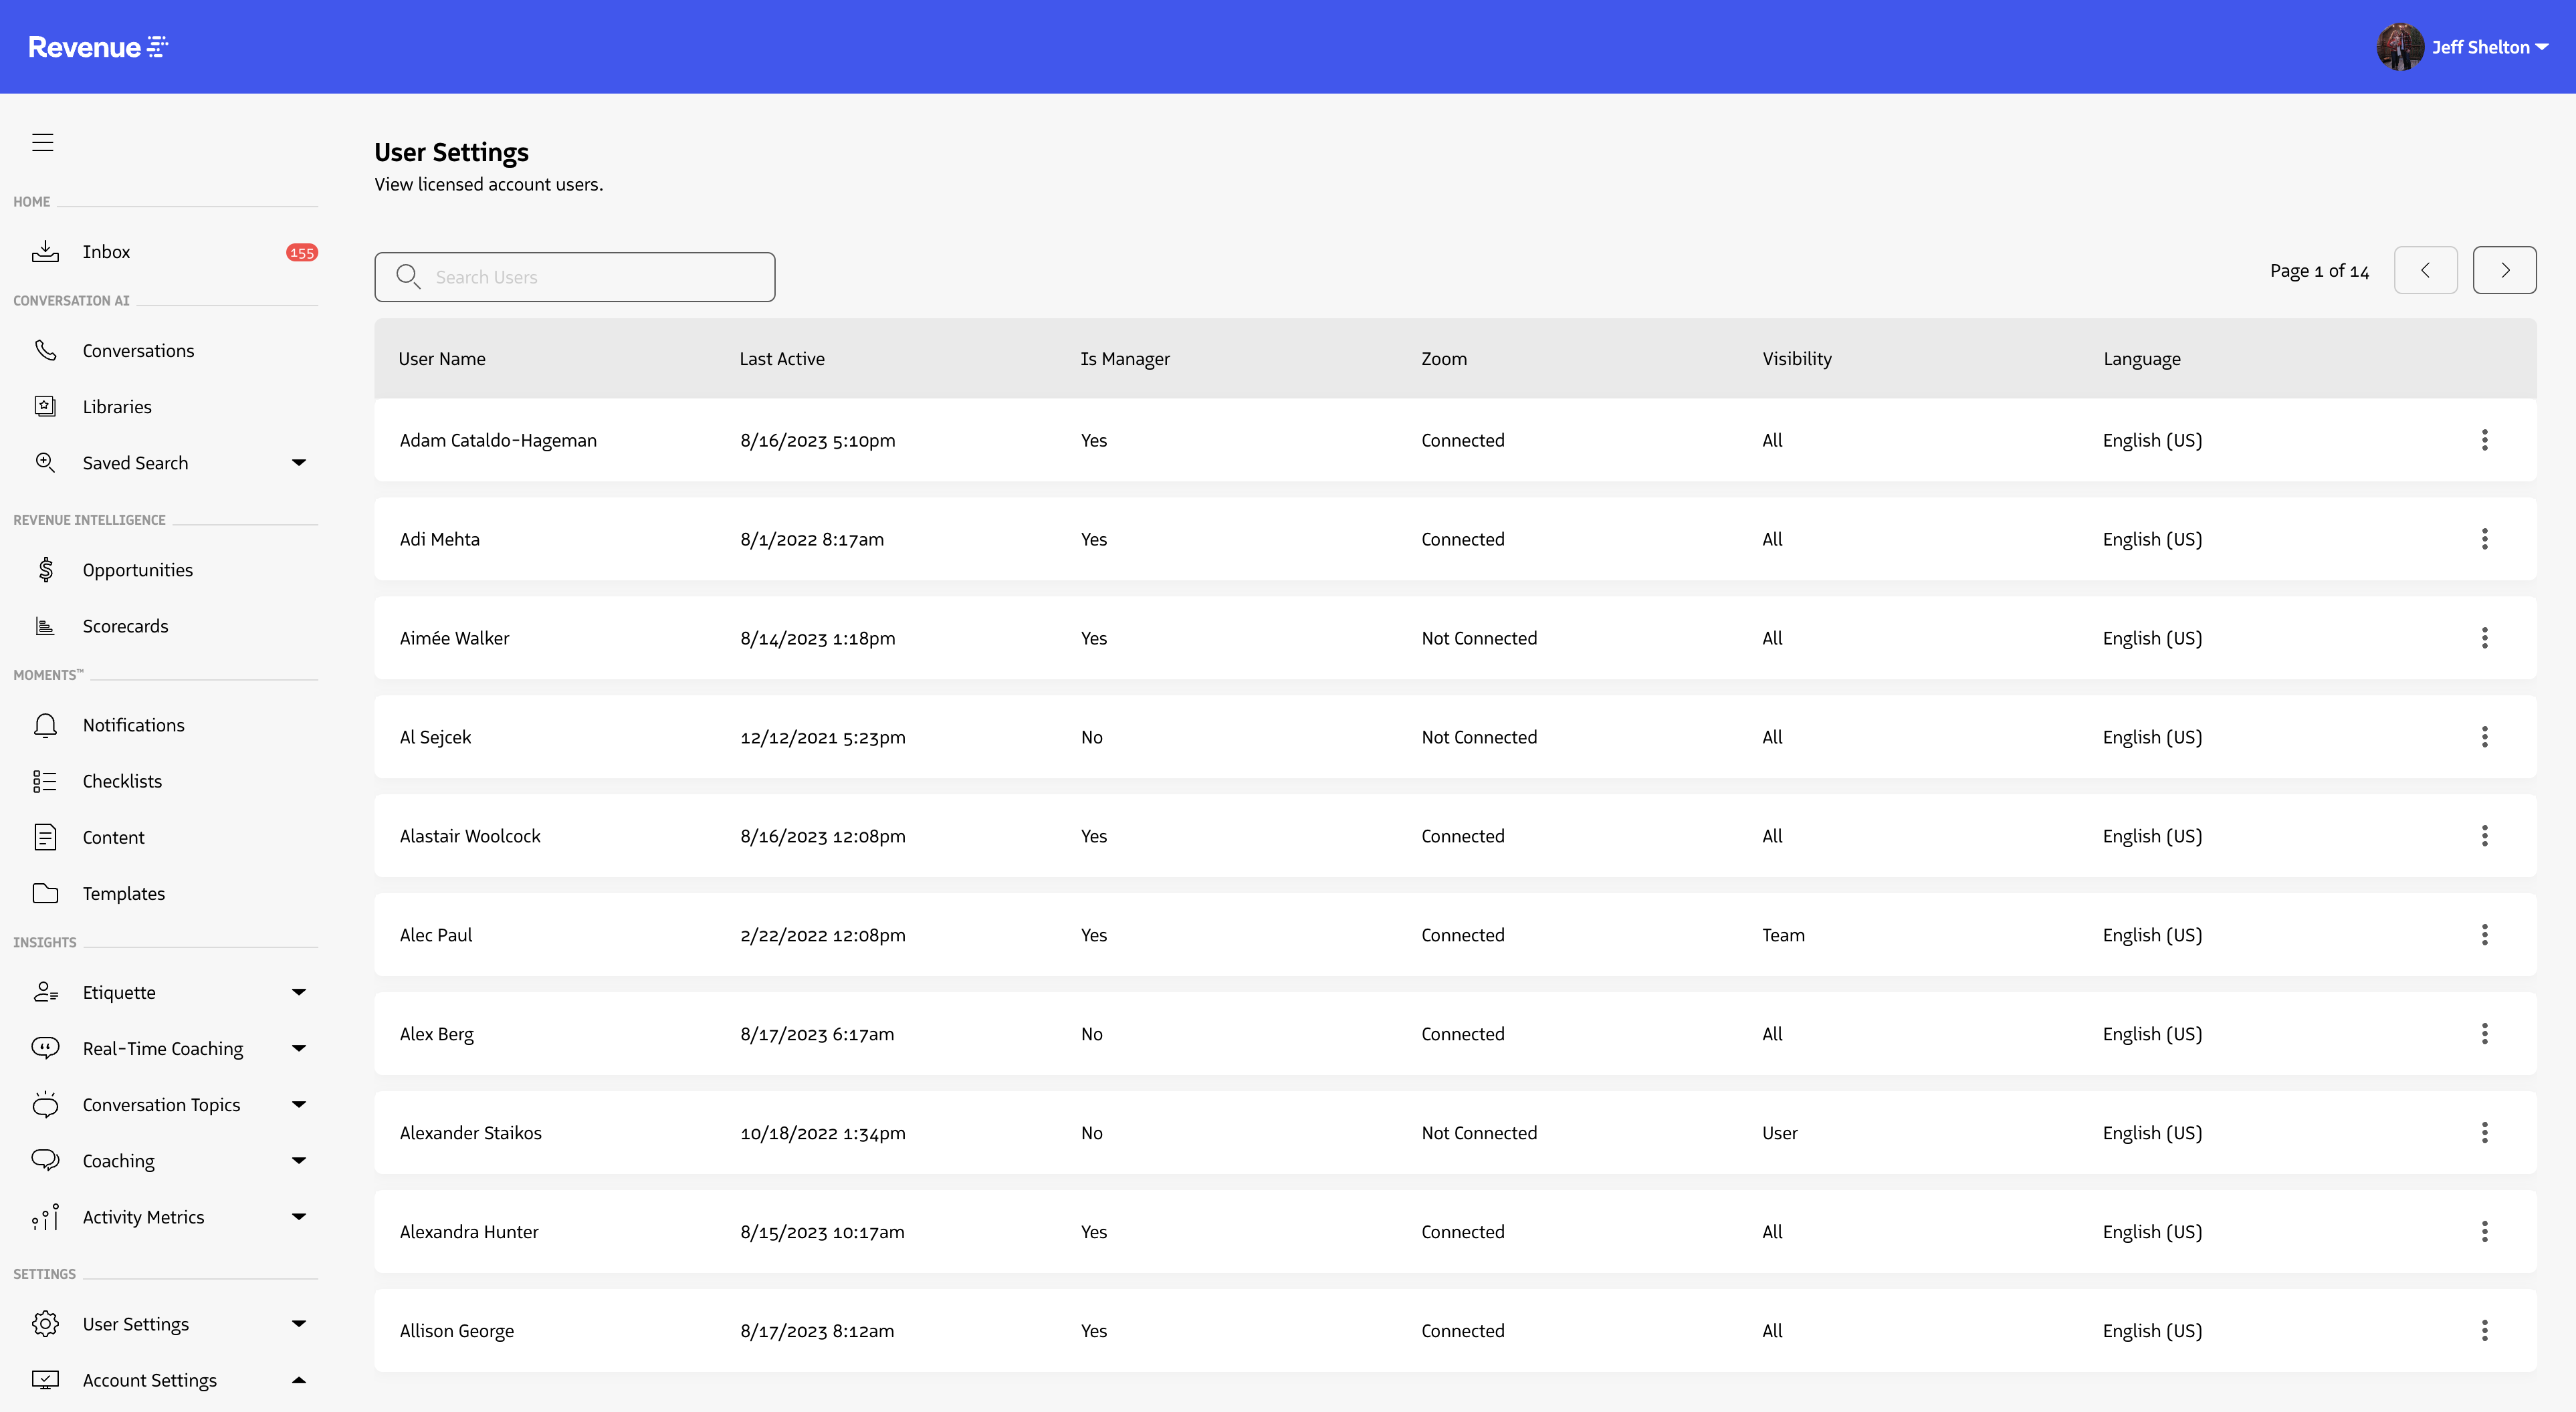Image resolution: width=2576 pixels, height=1412 pixels.
Task: Open the row options for Alec Paul
Action: click(2484, 935)
